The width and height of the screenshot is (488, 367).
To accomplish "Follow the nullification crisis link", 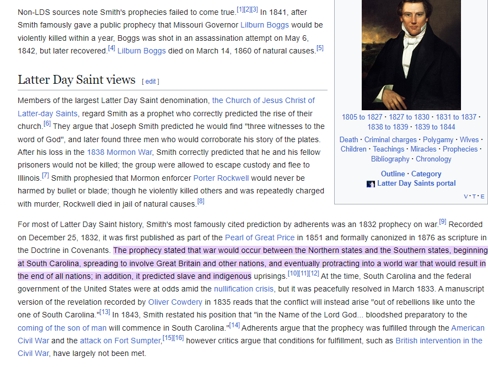I will coord(244,289).
